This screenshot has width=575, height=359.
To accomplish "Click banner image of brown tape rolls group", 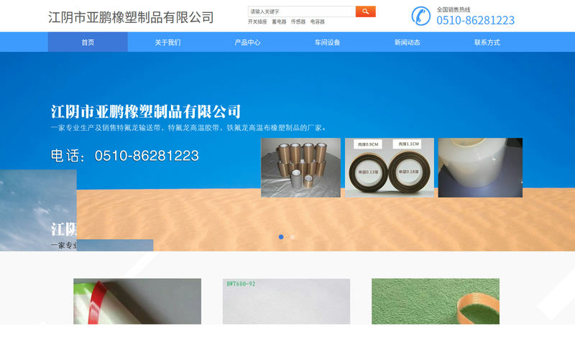I will click(300, 167).
